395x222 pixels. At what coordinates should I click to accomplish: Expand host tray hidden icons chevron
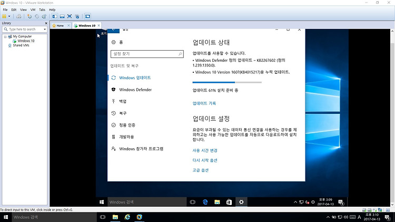click(x=328, y=217)
